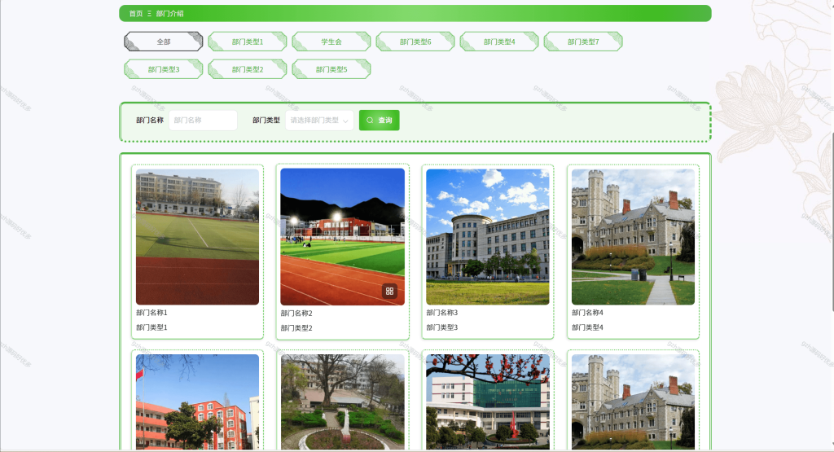Screen dimensions: 834x452
Task: Click the 部门名称3 card title text
Action: pos(442,313)
